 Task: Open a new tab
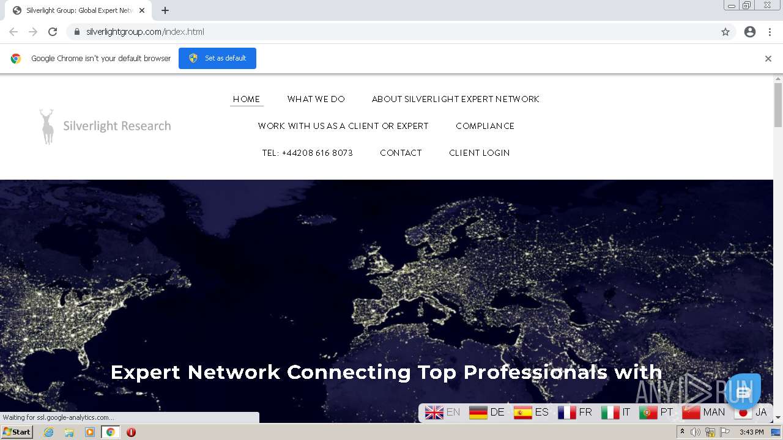pyautogui.click(x=165, y=10)
